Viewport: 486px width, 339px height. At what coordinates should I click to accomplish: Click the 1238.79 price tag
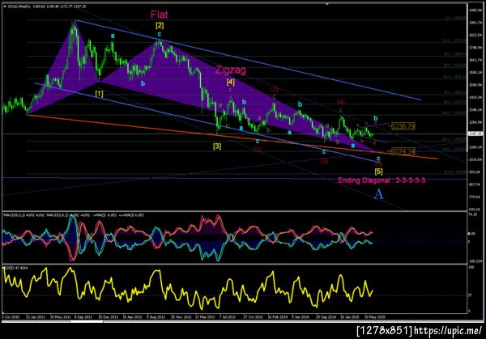click(x=403, y=126)
